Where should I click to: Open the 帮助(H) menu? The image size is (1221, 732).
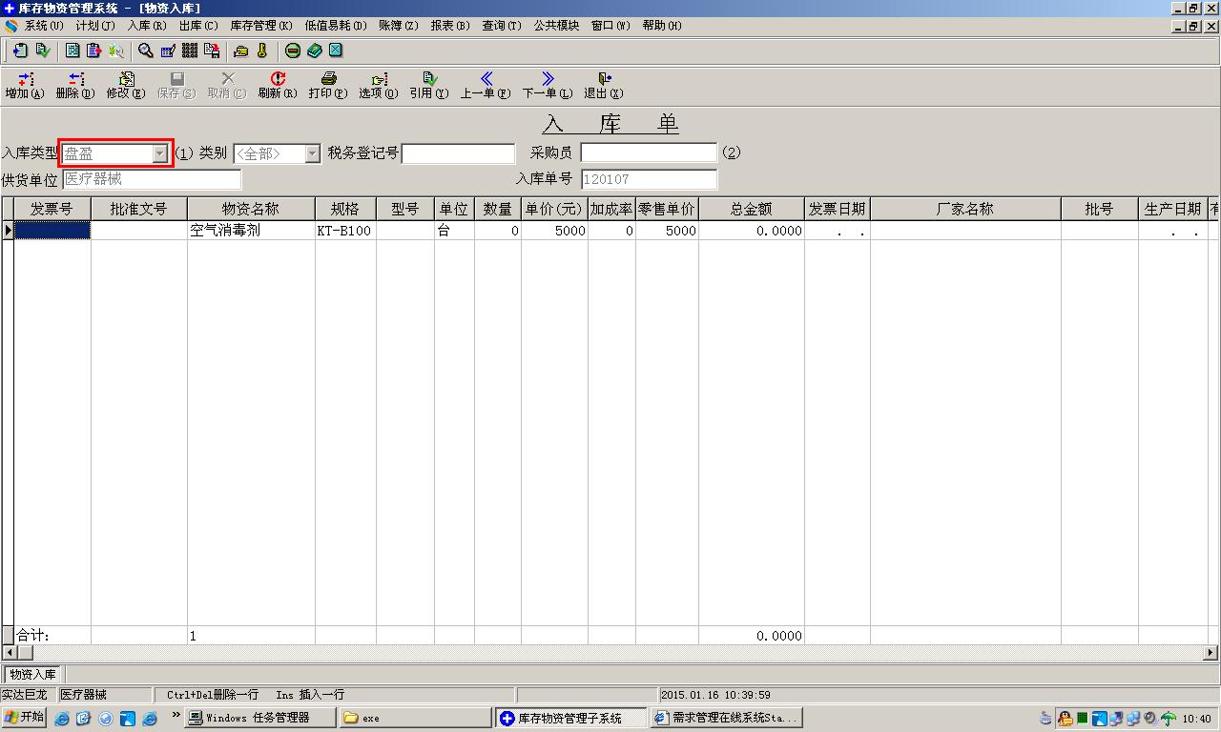pos(662,26)
